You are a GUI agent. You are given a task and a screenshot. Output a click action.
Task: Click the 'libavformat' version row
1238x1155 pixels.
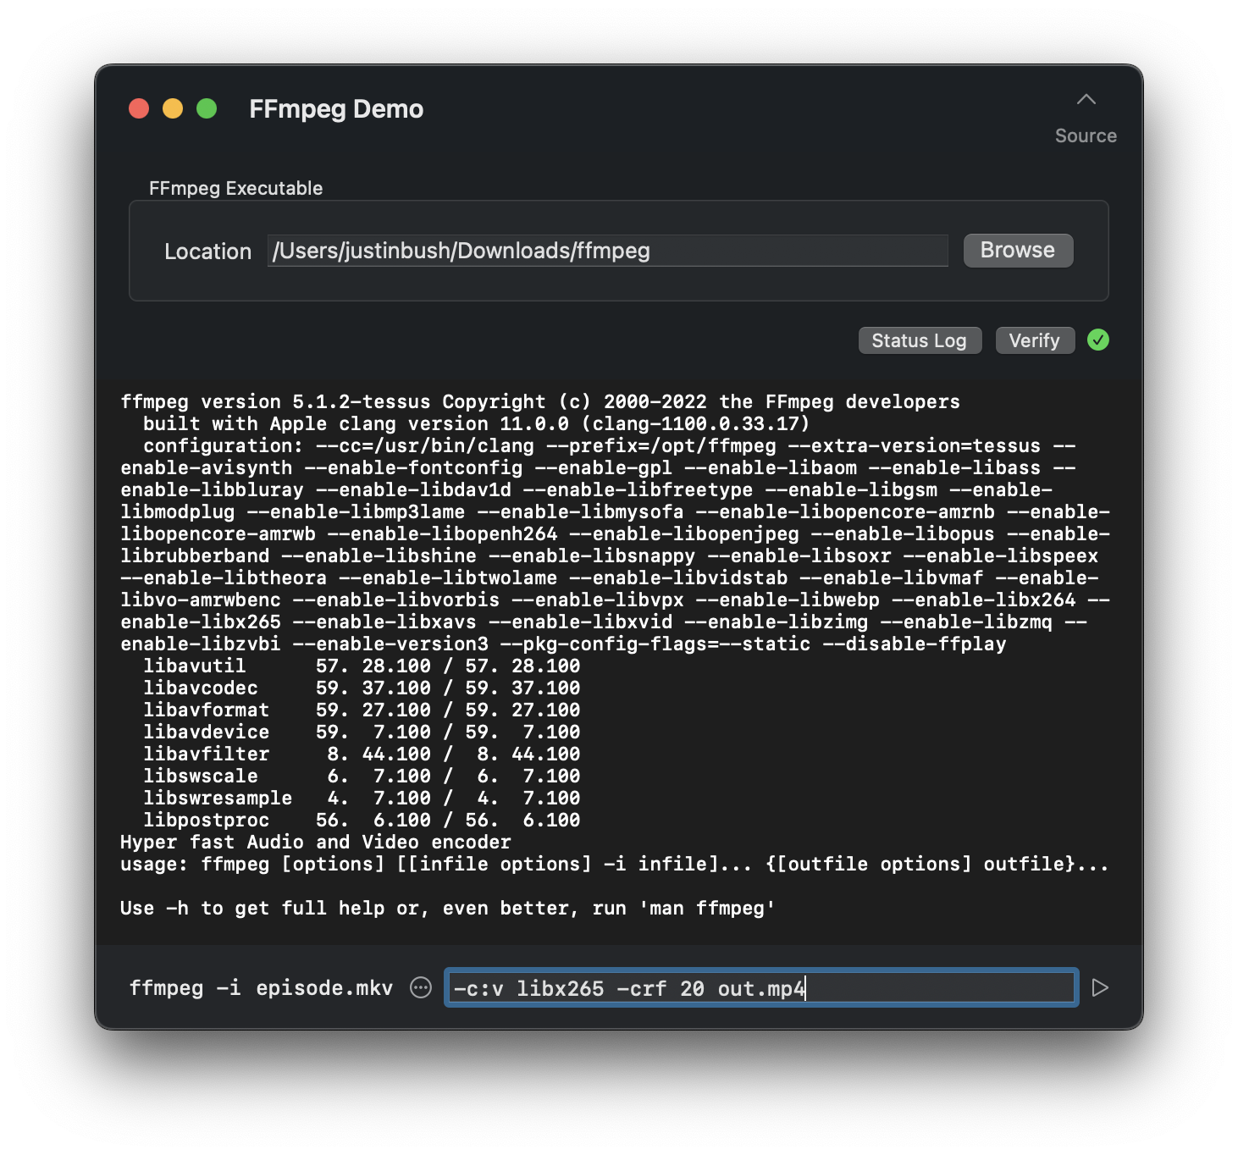coord(362,710)
